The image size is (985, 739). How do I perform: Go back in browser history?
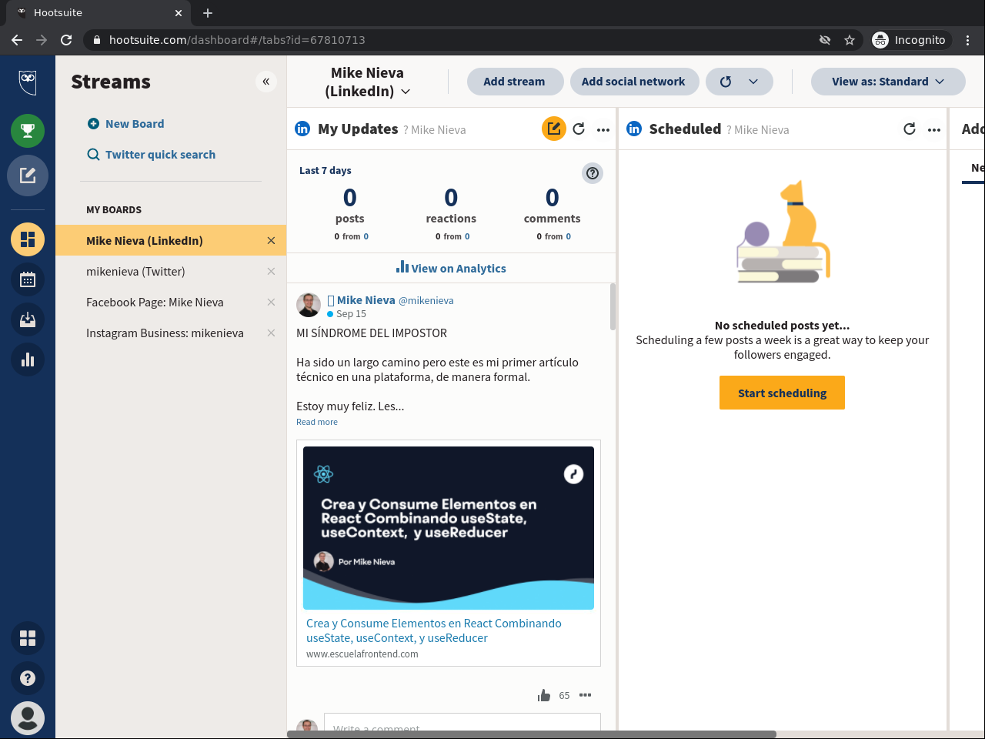click(x=17, y=40)
